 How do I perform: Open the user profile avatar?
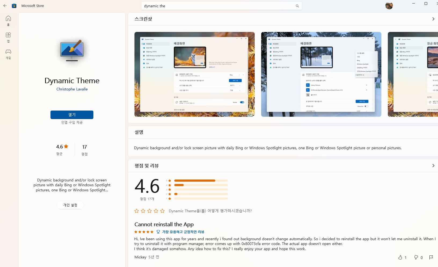[389, 6]
